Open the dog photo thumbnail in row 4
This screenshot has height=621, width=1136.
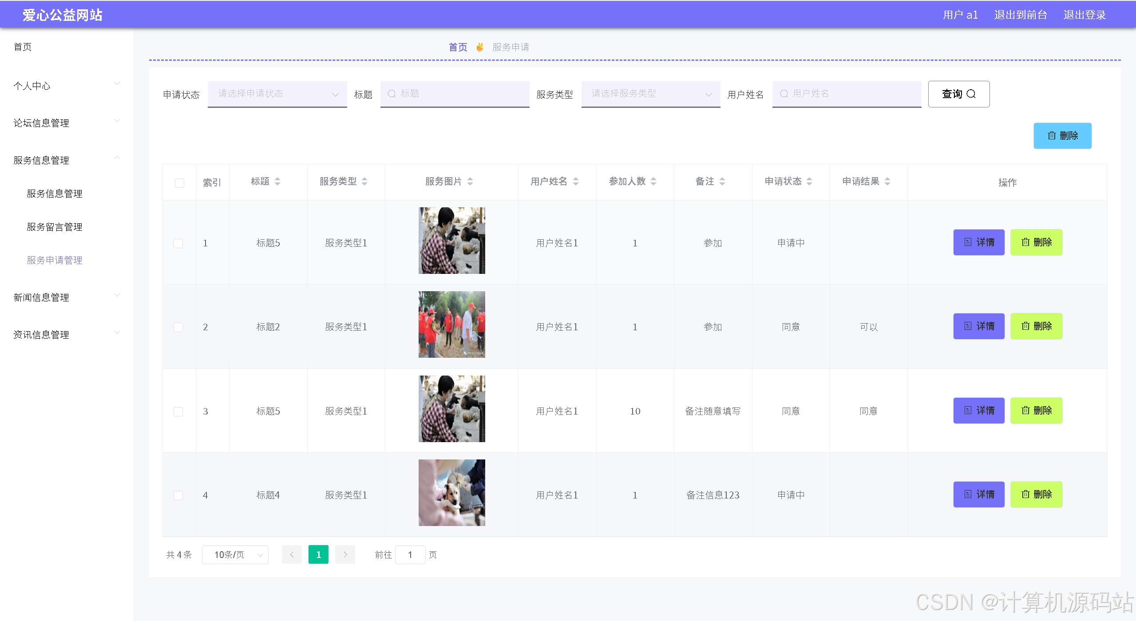tap(451, 493)
